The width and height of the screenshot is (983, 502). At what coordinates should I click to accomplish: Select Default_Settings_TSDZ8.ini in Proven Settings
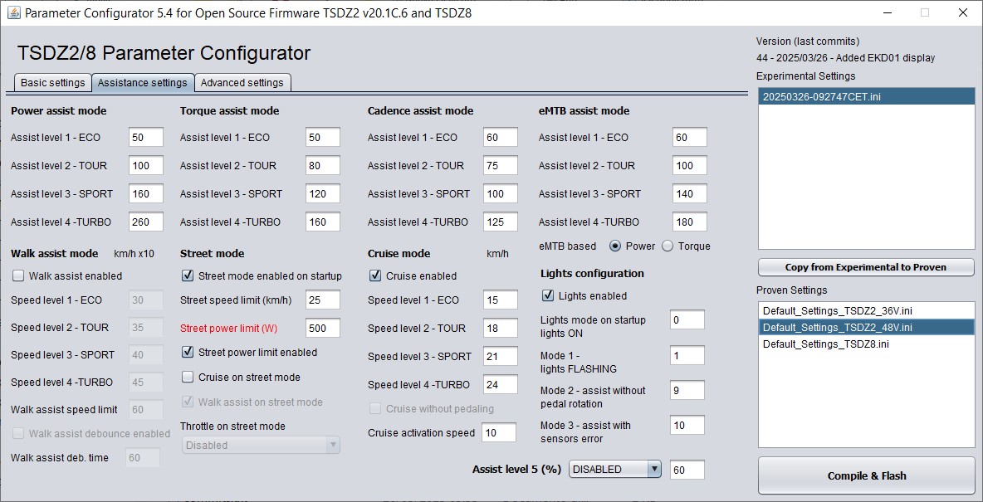(867, 344)
